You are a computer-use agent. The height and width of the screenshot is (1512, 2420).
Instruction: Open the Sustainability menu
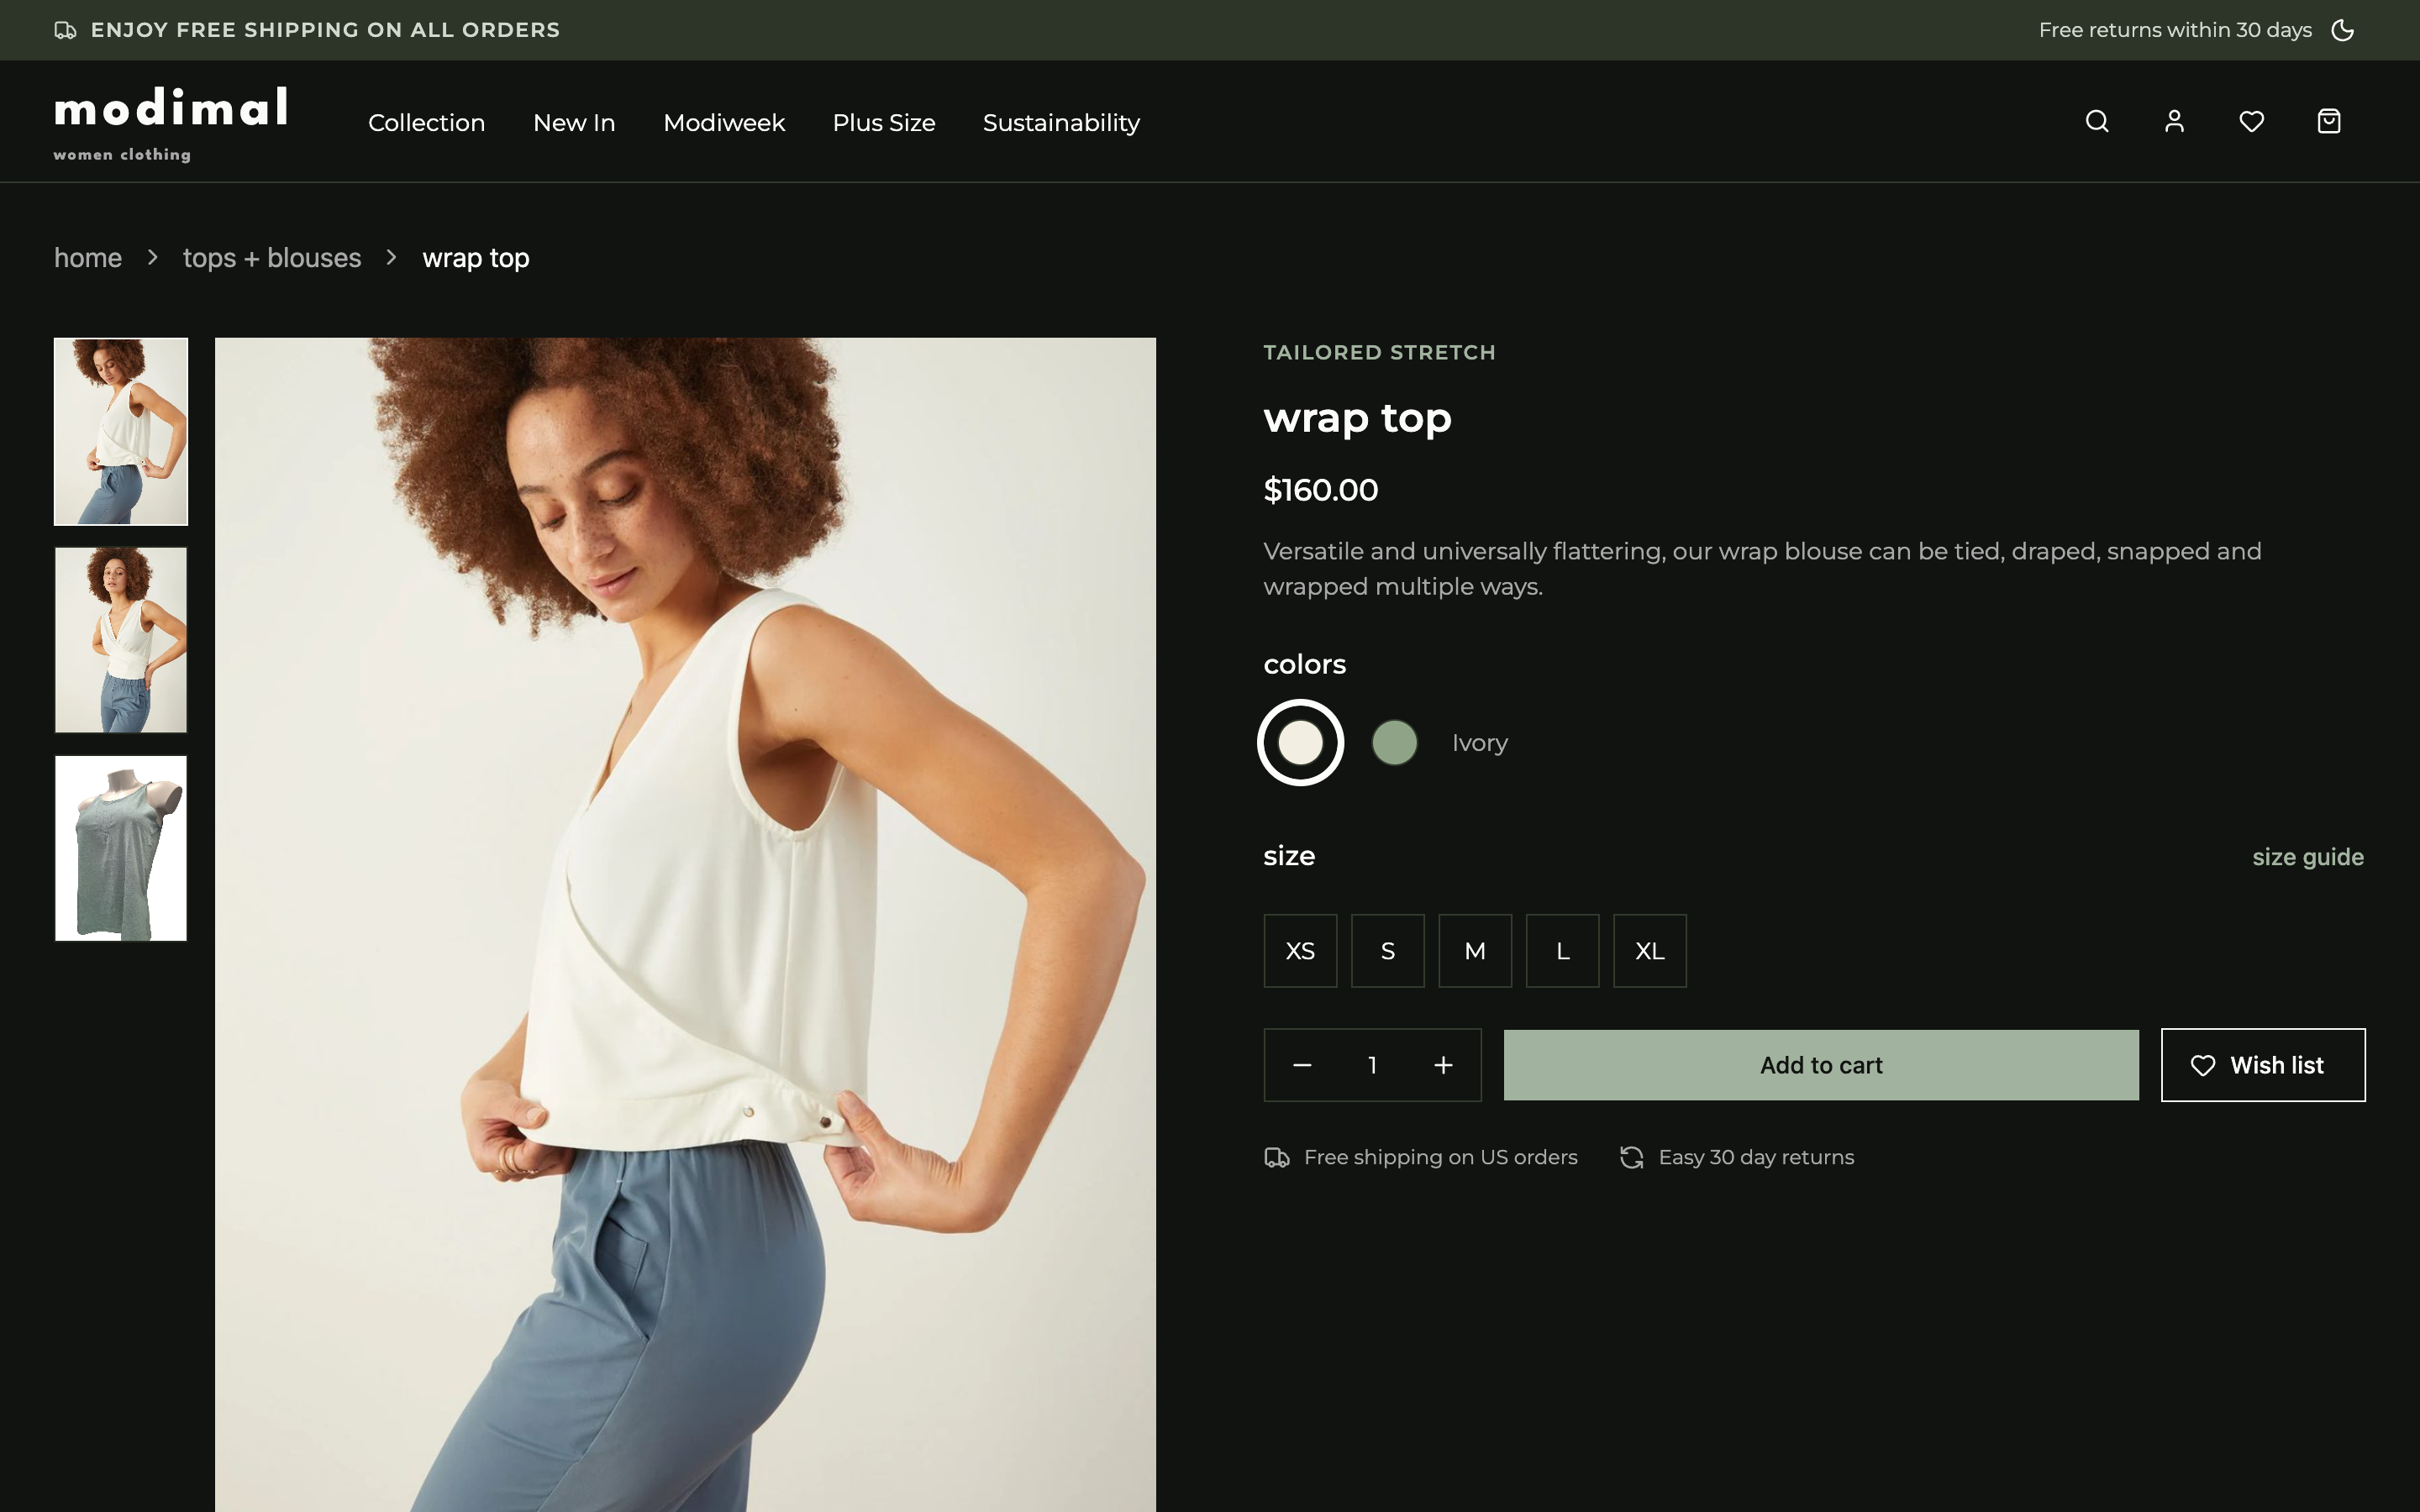pyautogui.click(x=1061, y=123)
